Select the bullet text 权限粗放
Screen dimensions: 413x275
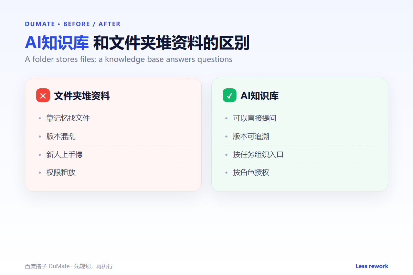[61, 173]
